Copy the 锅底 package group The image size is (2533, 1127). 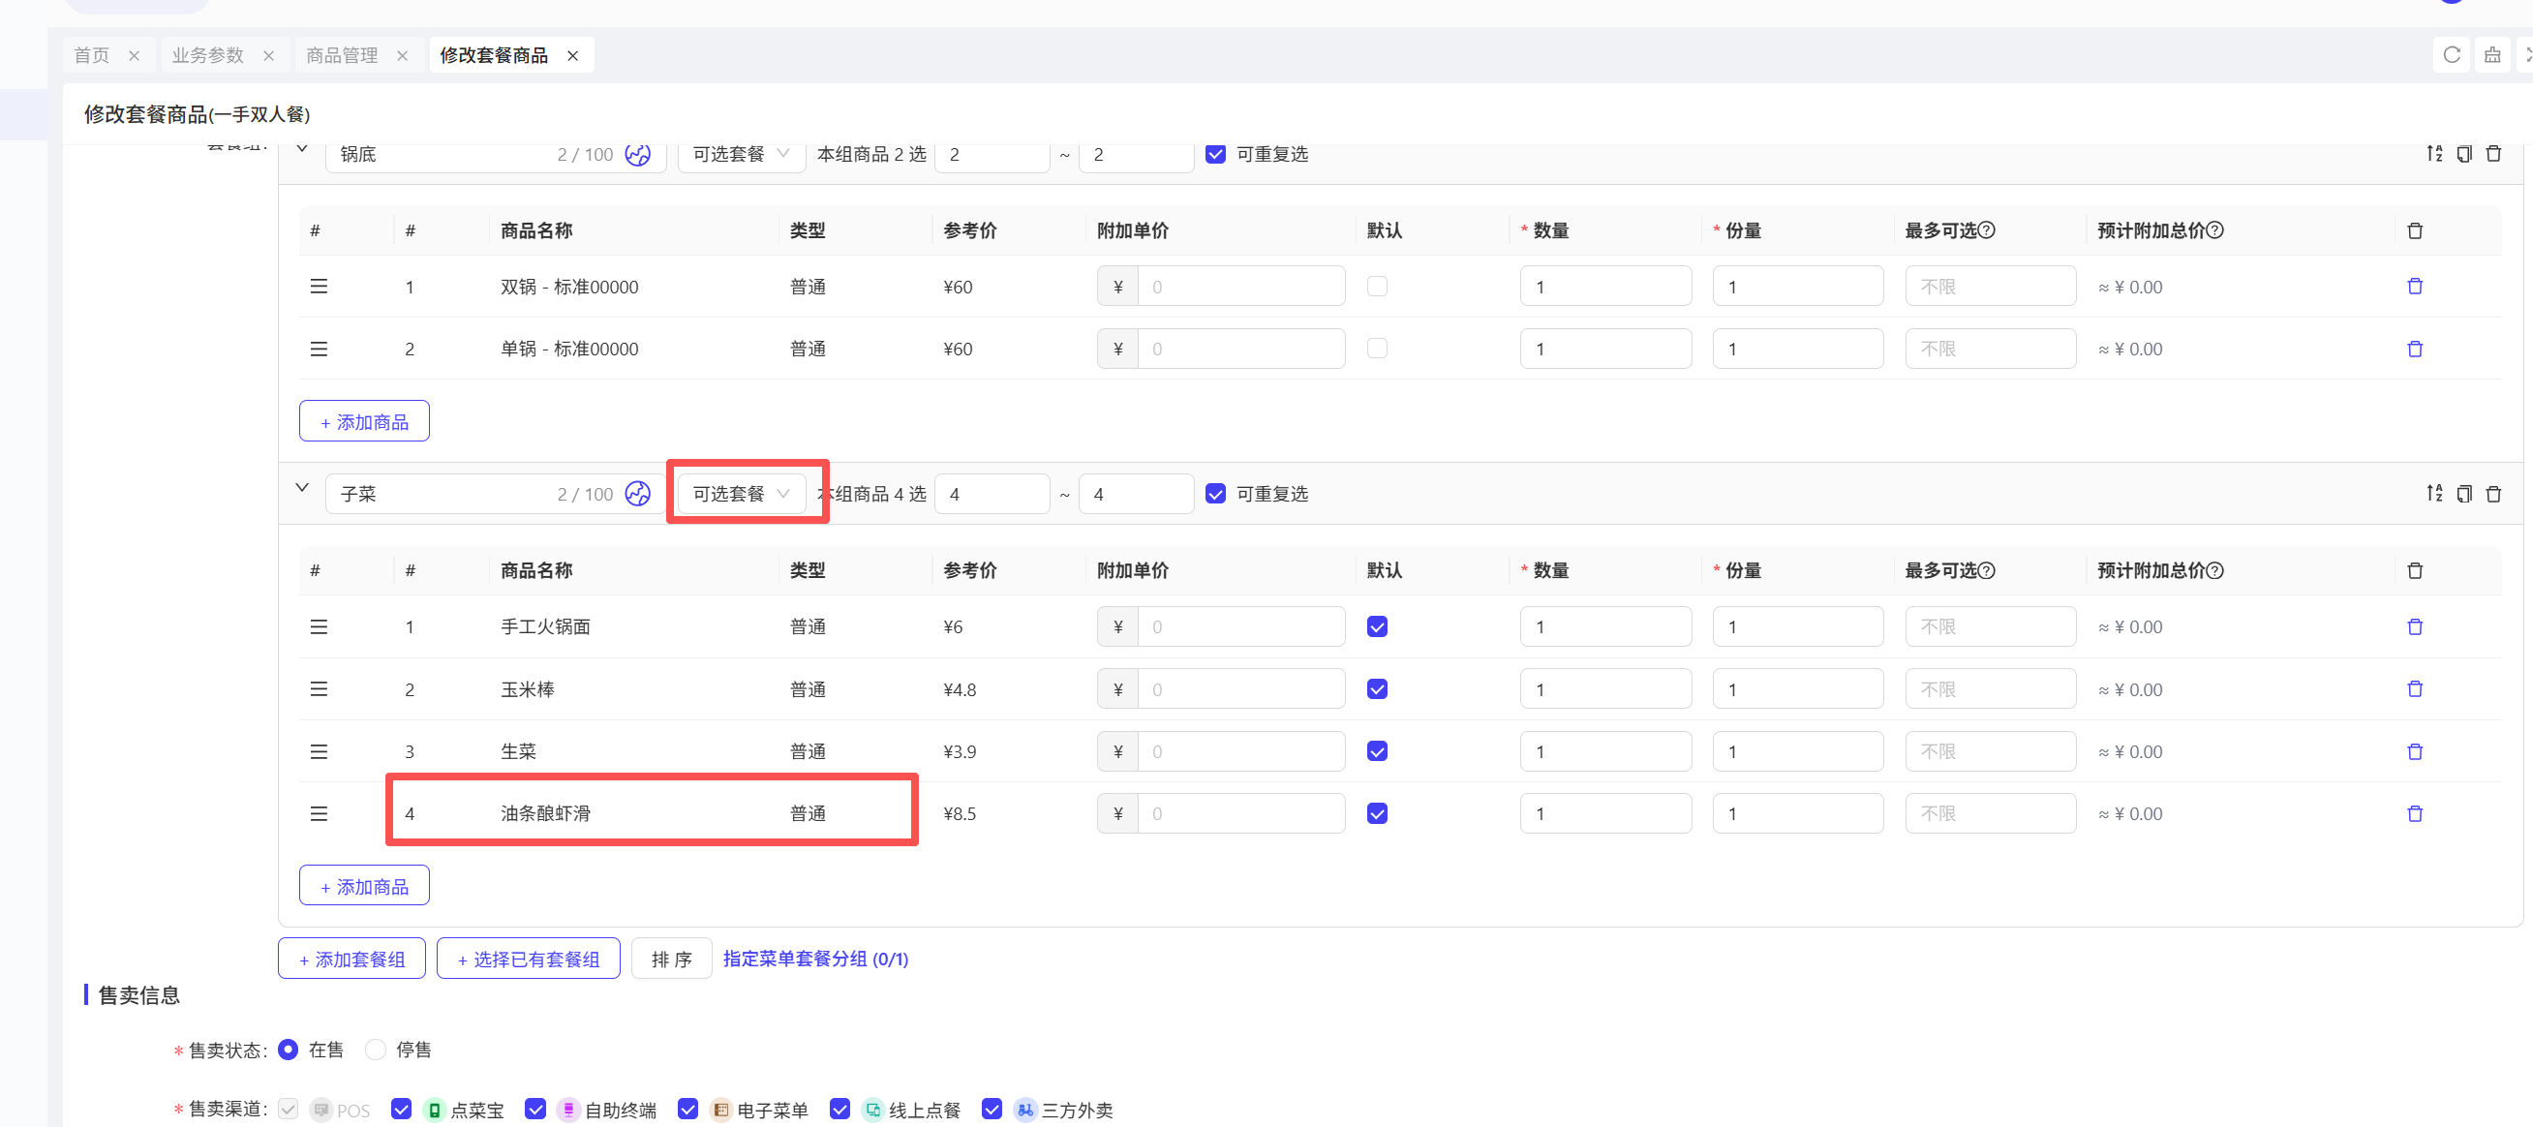2463,154
